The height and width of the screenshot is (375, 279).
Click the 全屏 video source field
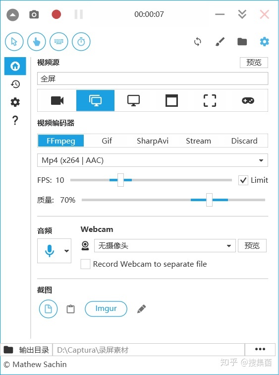[153, 78]
